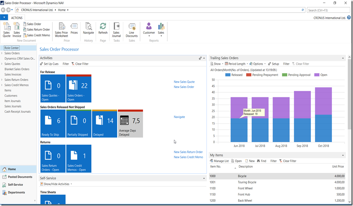Open the chart Options dropdown
Viewport: 353px width, 206px height.
[257, 64]
